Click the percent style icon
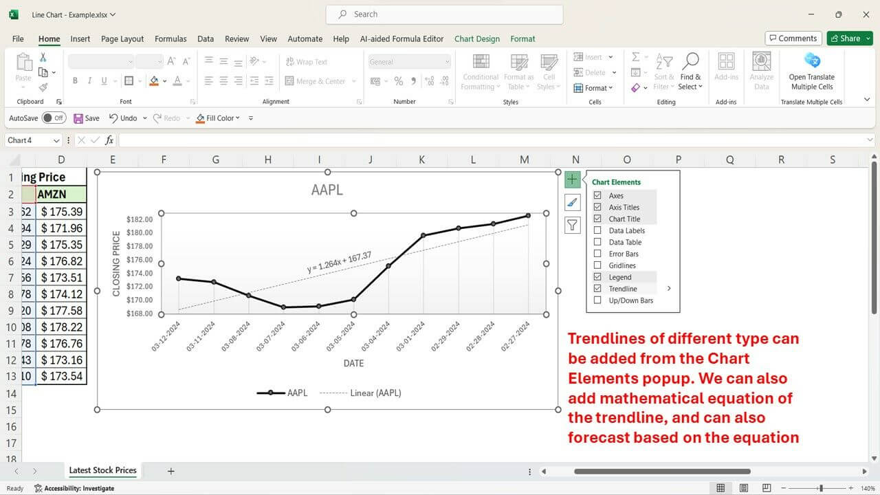 click(x=398, y=81)
